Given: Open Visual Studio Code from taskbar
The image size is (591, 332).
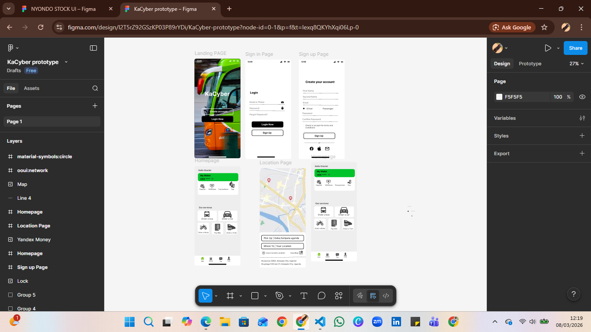Looking at the screenshot, I should [320, 322].
